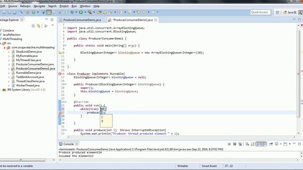Click the Clear Console icon
Screen dimensions: 303x170
(x=247, y=144)
